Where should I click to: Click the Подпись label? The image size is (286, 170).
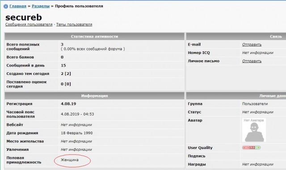point(197,156)
